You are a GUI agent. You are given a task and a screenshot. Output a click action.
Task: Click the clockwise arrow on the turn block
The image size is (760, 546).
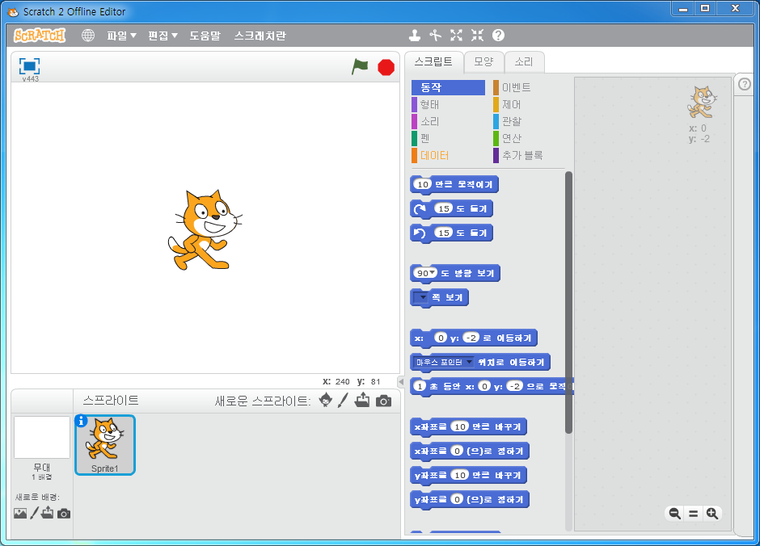point(420,208)
